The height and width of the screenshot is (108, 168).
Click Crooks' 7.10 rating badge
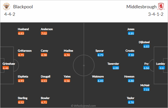click(131, 55)
